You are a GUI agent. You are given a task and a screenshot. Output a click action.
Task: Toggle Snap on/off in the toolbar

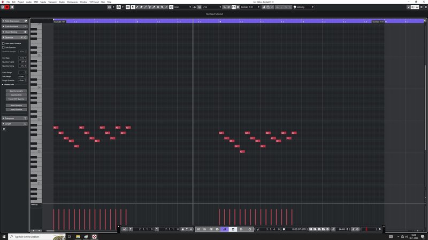point(171,7)
